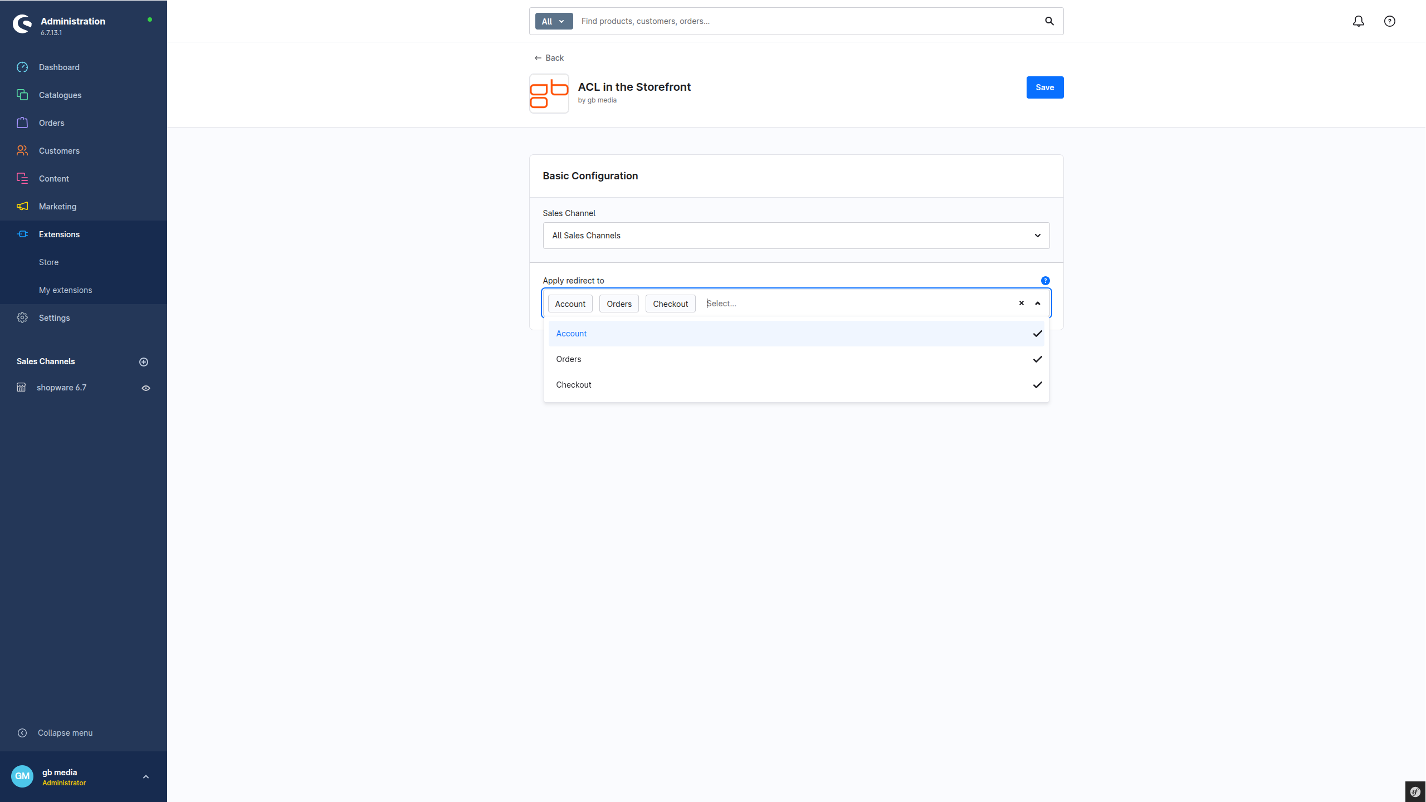This screenshot has height=802, width=1426.
Task: Click the GM user avatar
Action: (x=22, y=776)
